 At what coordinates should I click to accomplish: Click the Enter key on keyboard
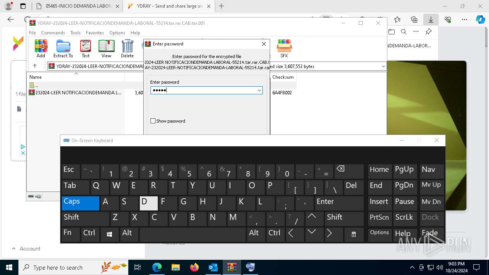click(x=339, y=203)
